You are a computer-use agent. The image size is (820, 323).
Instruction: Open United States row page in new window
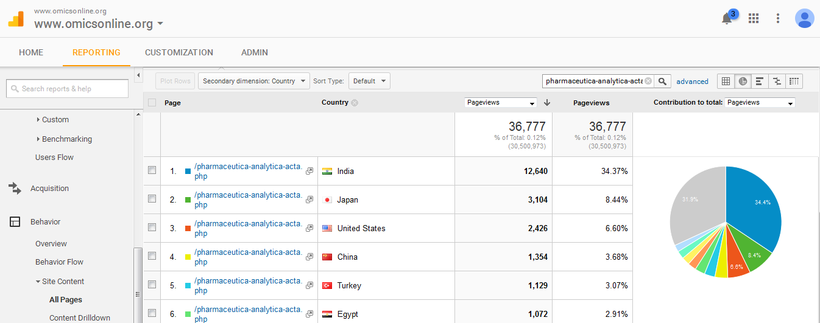(x=309, y=228)
